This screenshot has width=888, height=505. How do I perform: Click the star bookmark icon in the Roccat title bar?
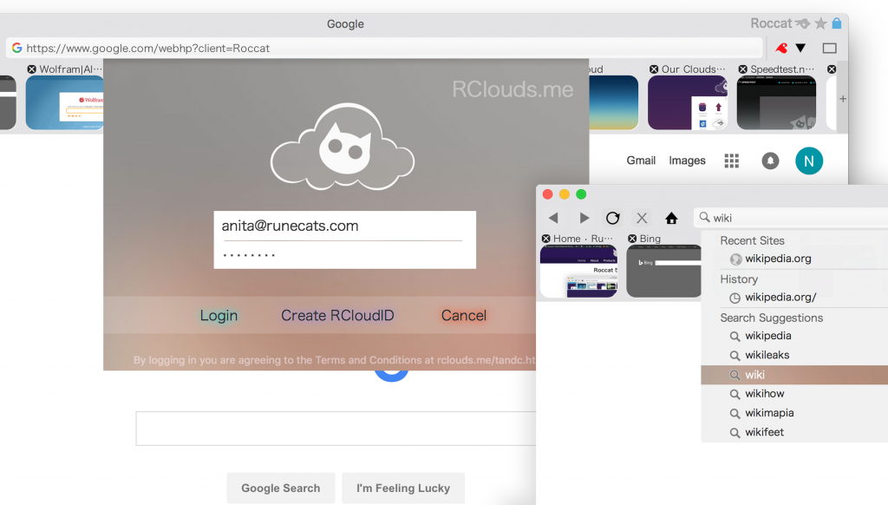(x=820, y=23)
